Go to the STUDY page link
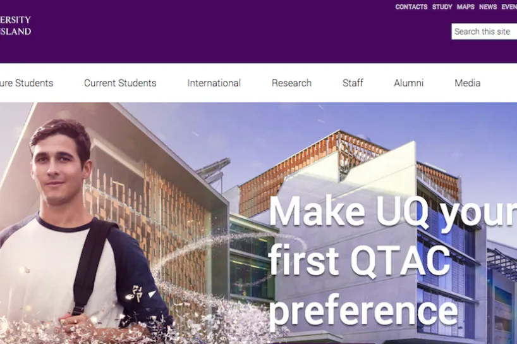The image size is (517, 344). coord(442,7)
